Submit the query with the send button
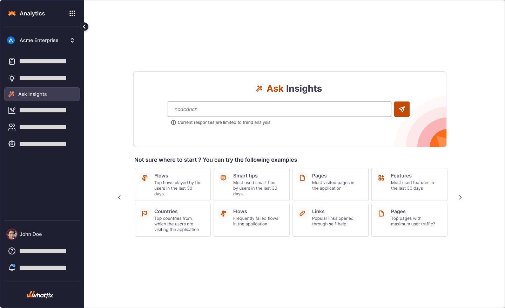505x308 pixels. coord(402,109)
